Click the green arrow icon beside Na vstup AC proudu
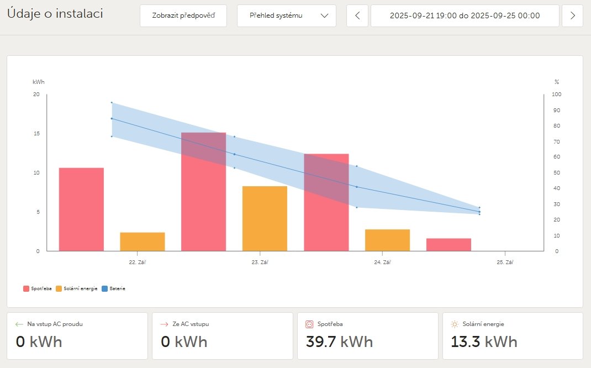This screenshot has width=591, height=368. click(19, 324)
